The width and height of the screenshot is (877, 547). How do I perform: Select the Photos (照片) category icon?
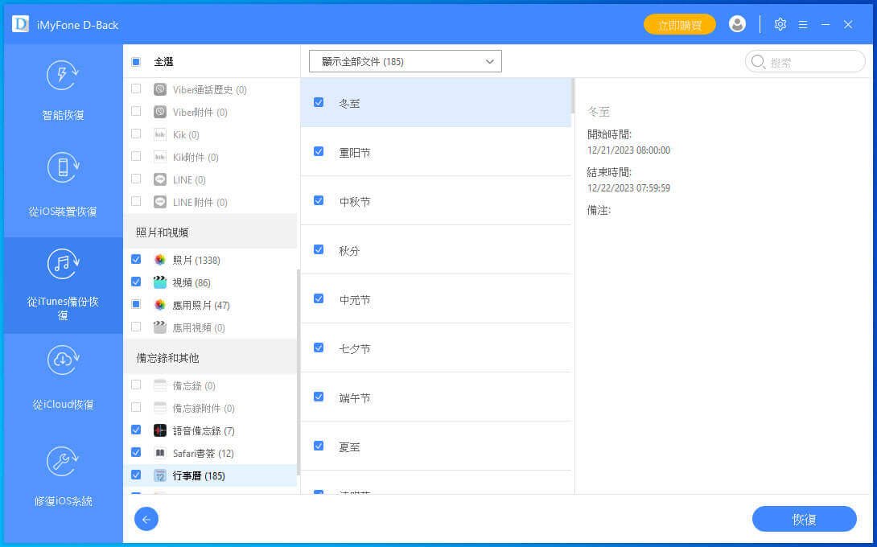[x=160, y=260]
